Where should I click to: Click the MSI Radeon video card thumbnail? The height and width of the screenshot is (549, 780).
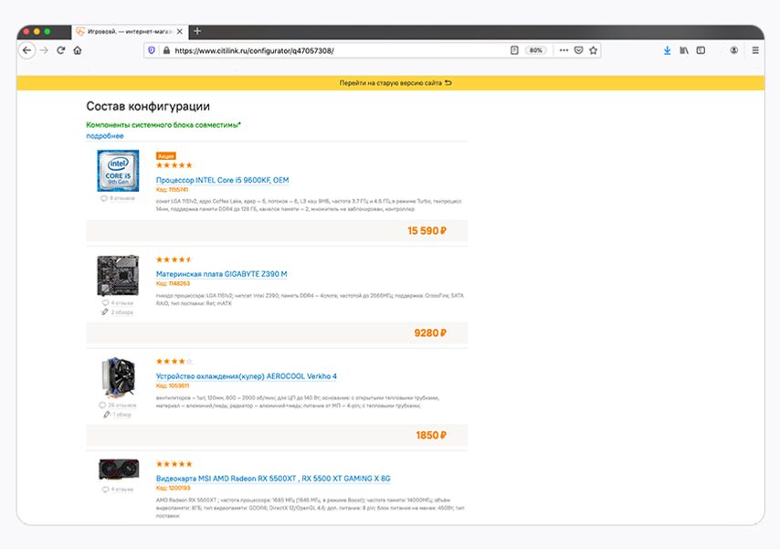(x=119, y=470)
